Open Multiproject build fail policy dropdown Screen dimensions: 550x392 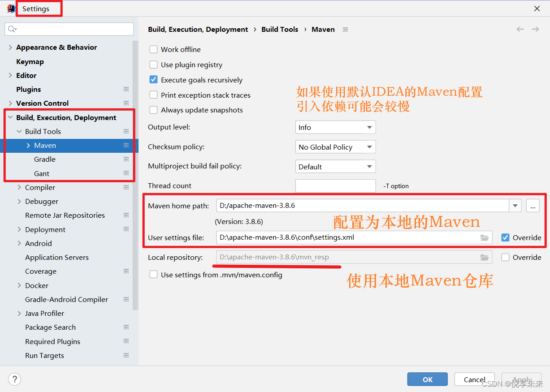click(335, 167)
